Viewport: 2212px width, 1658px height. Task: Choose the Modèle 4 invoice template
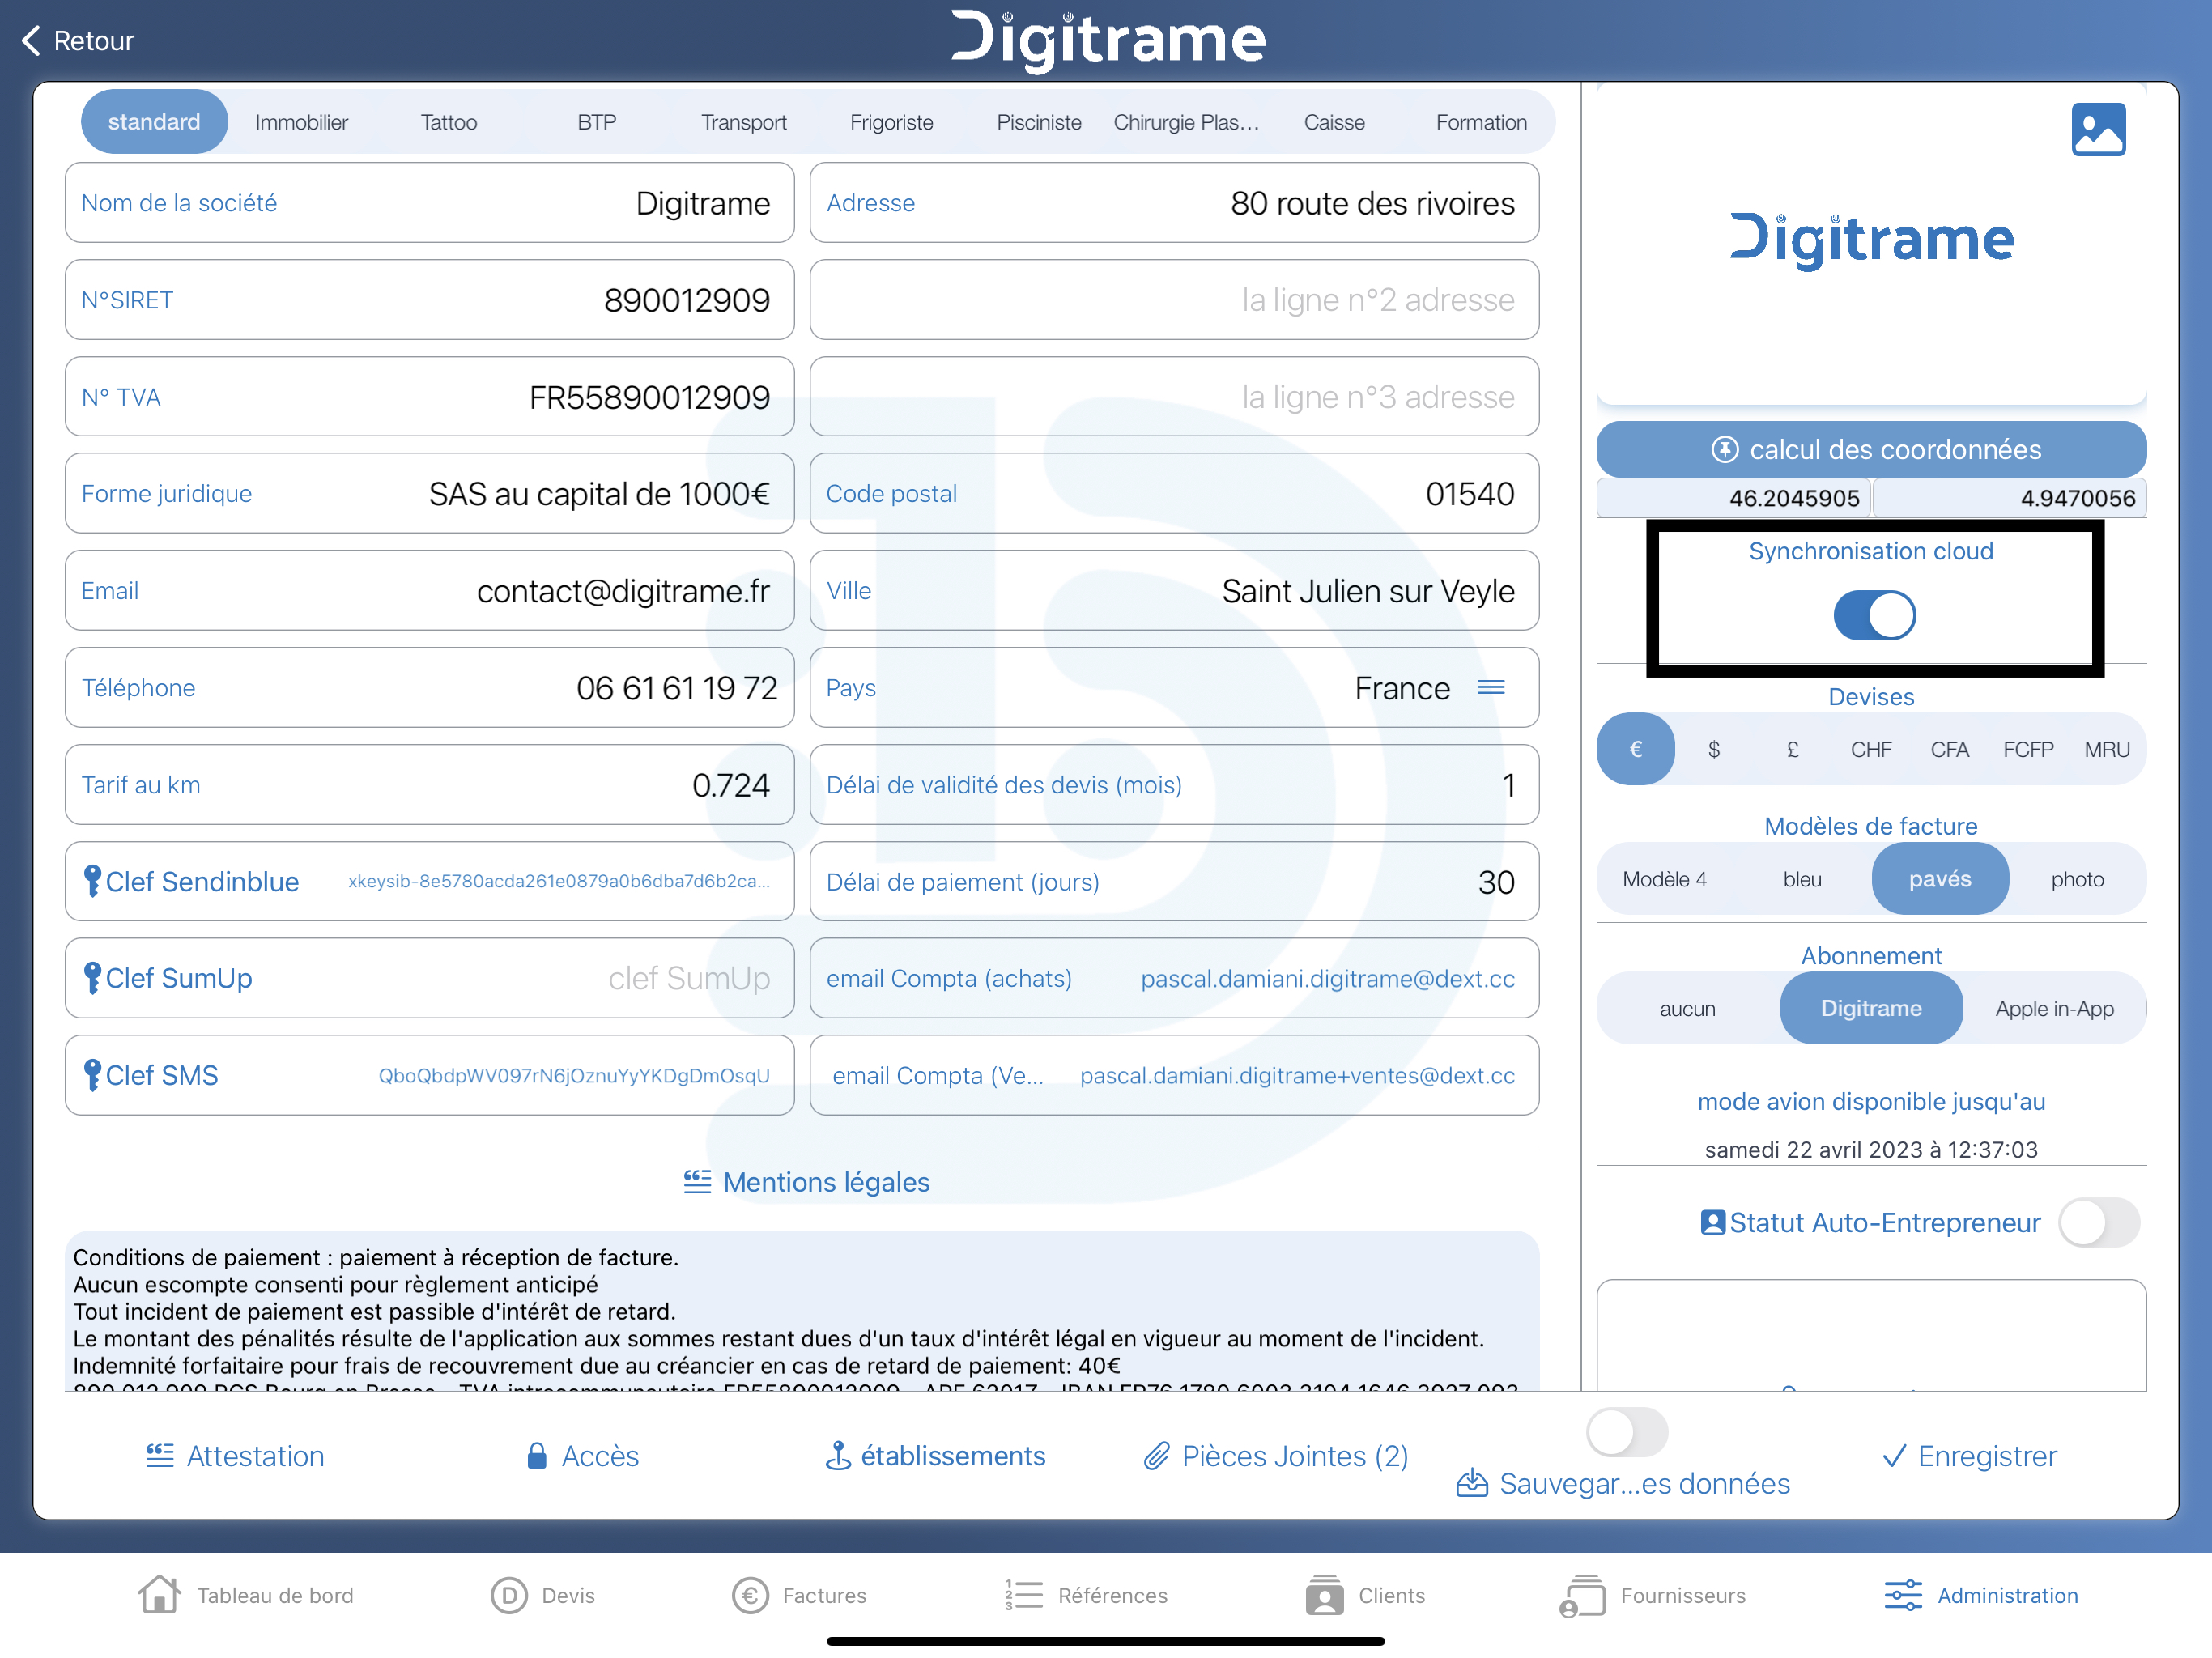(x=1665, y=879)
